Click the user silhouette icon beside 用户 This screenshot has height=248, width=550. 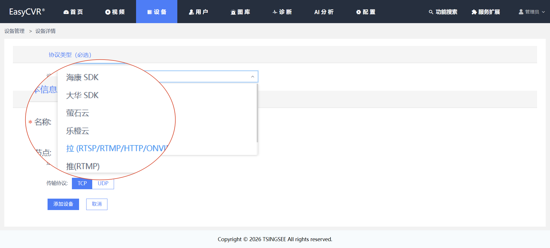click(x=191, y=12)
